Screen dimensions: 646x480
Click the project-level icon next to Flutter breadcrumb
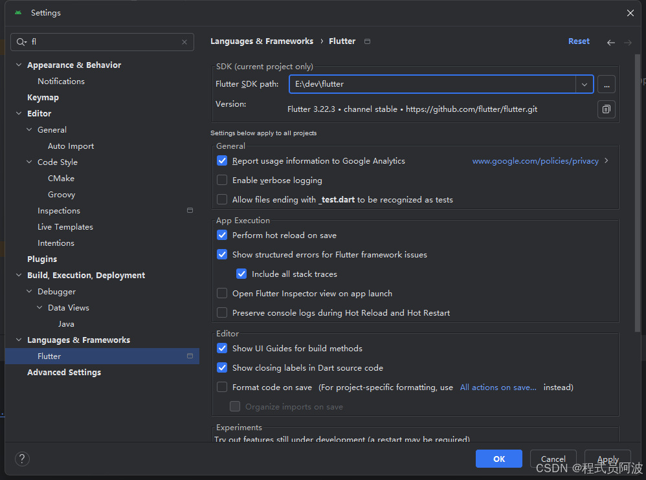(367, 41)
